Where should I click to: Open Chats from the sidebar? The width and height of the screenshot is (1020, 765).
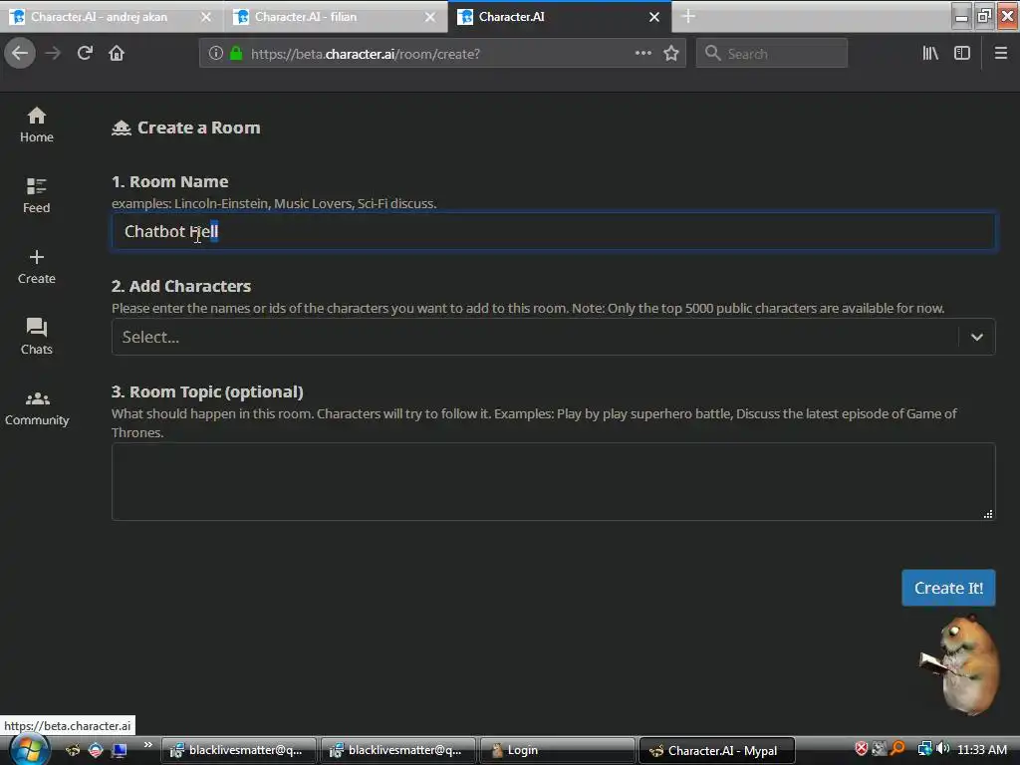tap(37, 337)
